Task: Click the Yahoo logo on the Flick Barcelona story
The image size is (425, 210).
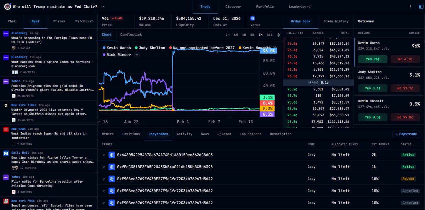Action: click(x=6, y=177)
